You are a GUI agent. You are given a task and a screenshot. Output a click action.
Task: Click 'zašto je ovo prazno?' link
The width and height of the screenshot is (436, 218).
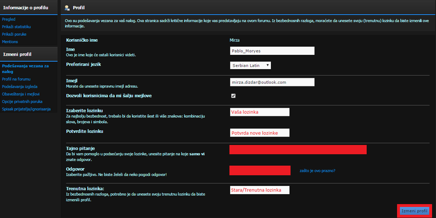pyautogui.click(x=317, y=171)
